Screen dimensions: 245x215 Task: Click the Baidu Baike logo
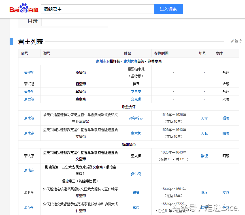click(x=24, y=8)
